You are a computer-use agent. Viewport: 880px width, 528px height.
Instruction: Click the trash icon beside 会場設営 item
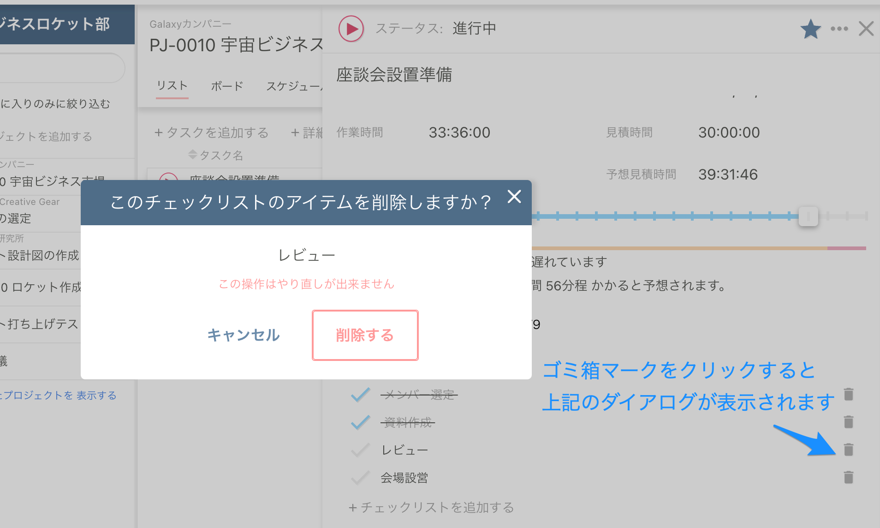point(849,477)
